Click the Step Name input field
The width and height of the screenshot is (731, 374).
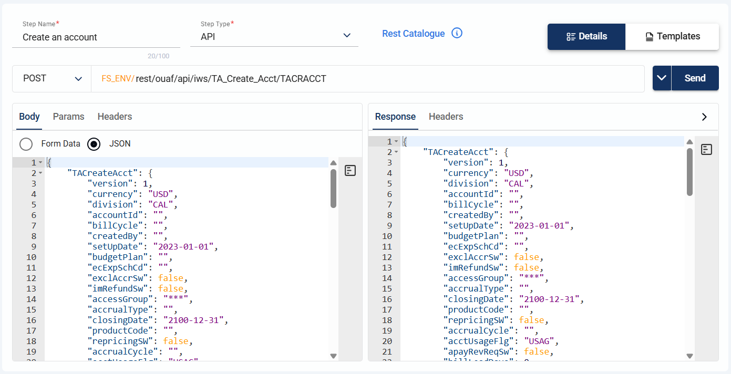click(x=96, y=37)
